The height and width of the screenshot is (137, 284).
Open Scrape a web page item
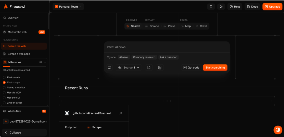[x=24, y=54]
